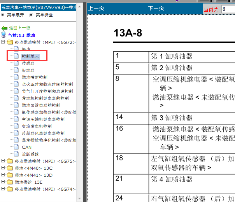Open the 氧传感器加热器控制 tree item
This screenshot has width=235, height=202.
49,112
